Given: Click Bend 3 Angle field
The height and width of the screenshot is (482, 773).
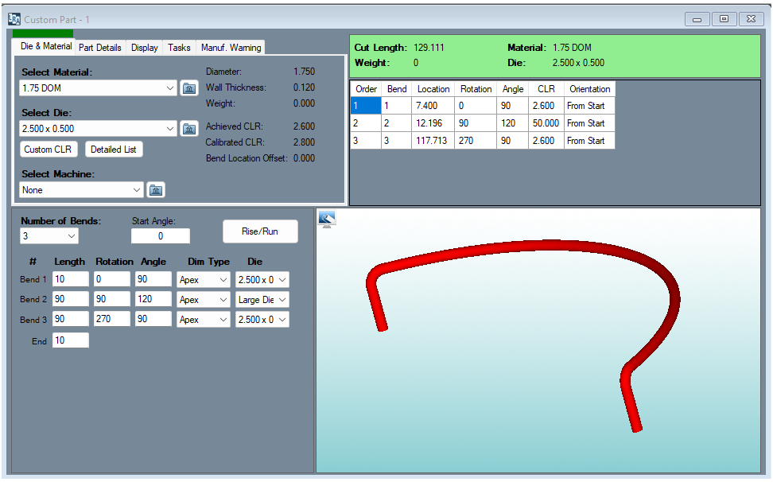Looking at the screenshot, I should 153,319.
